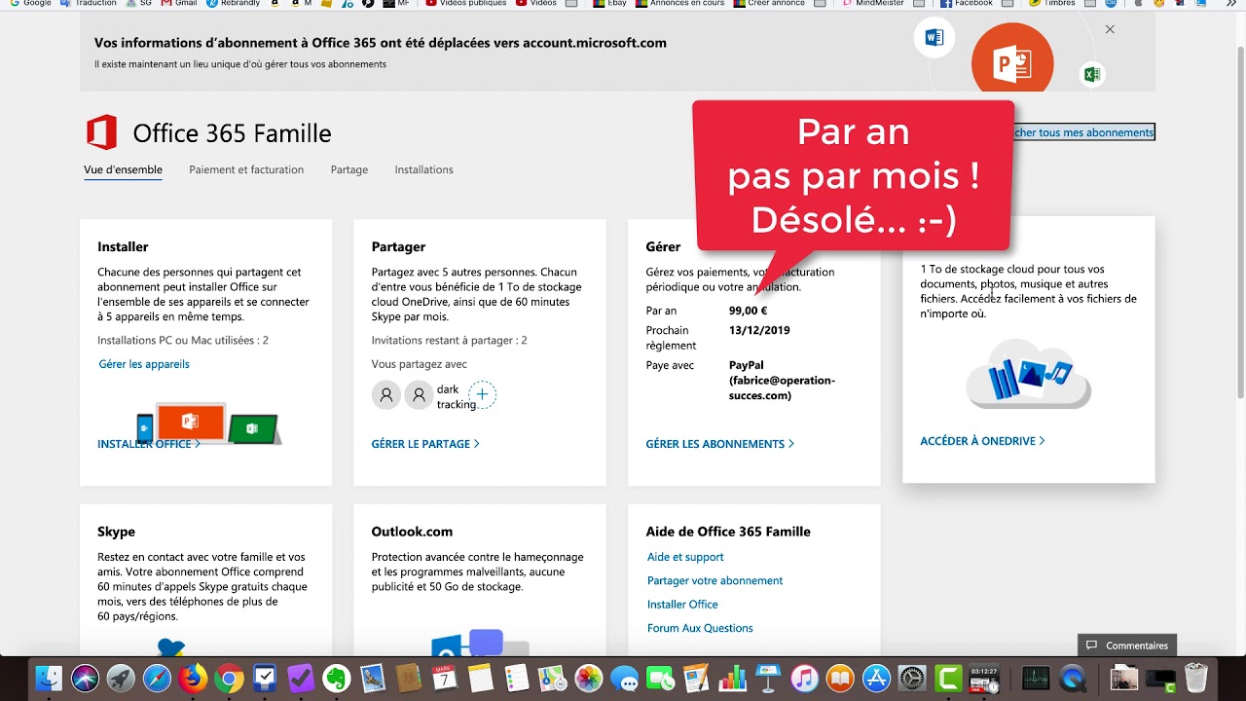Image resolution: width=1246 pixels, height=701 pixels.
Task: Click the Videos publiques bookmark
Action: coord(465,3)
